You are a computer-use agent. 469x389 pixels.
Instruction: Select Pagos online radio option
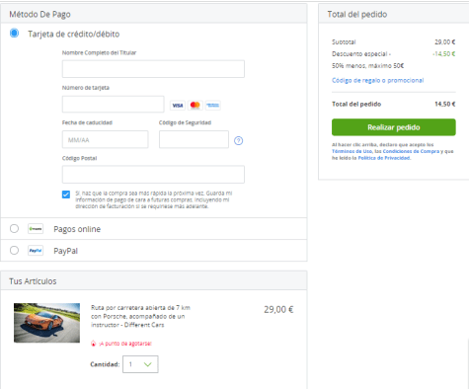[x=14, y=228]
